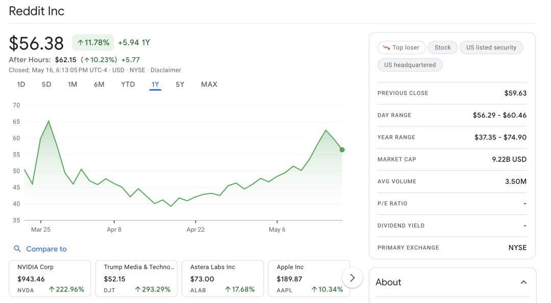The height and width of the screenshot is (303, 551).
Task: Click the Market Cap value 9.22B USD
Action: (x=509, y=159)
